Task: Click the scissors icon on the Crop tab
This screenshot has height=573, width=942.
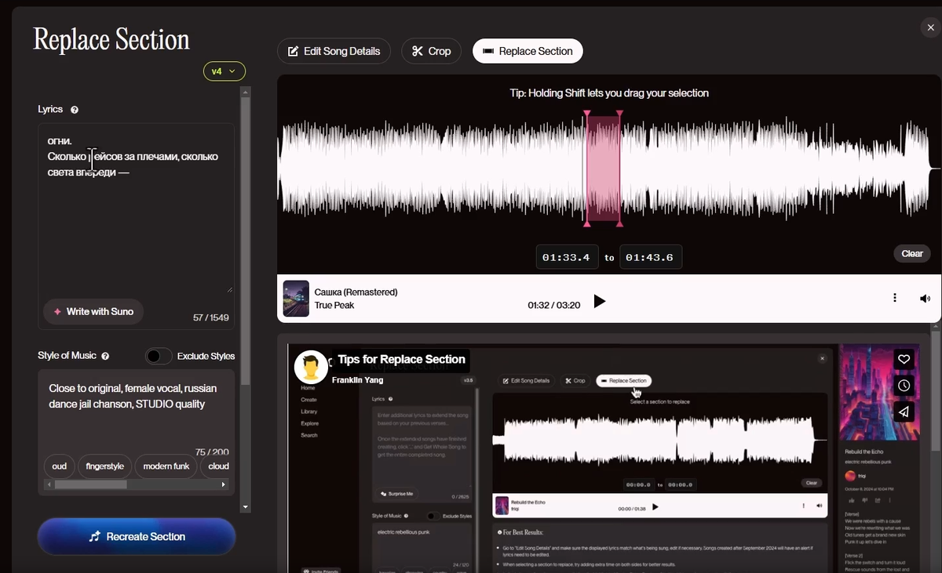Action: 417,51
